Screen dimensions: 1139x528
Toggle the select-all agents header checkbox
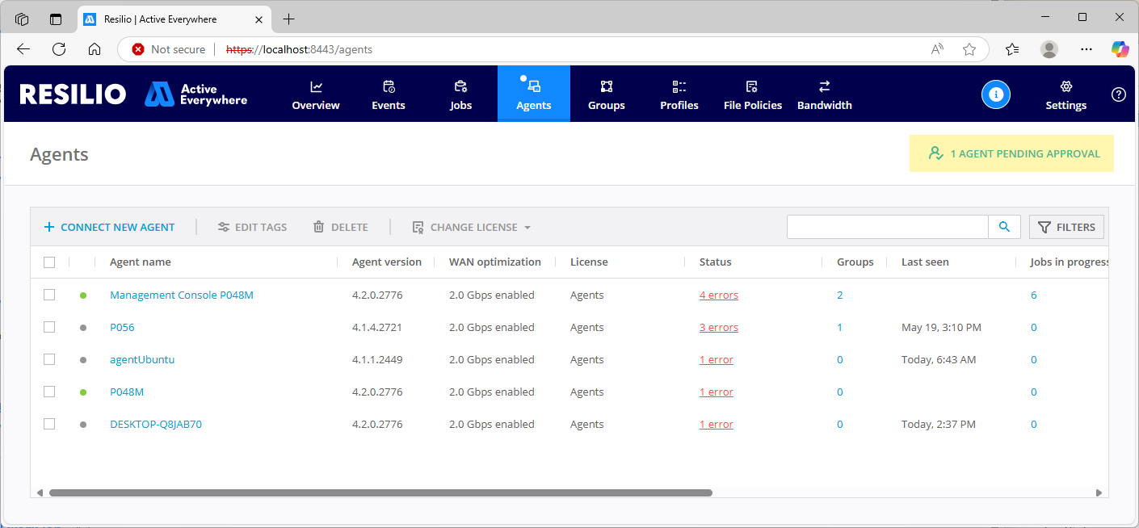click(x=49, y=262)
